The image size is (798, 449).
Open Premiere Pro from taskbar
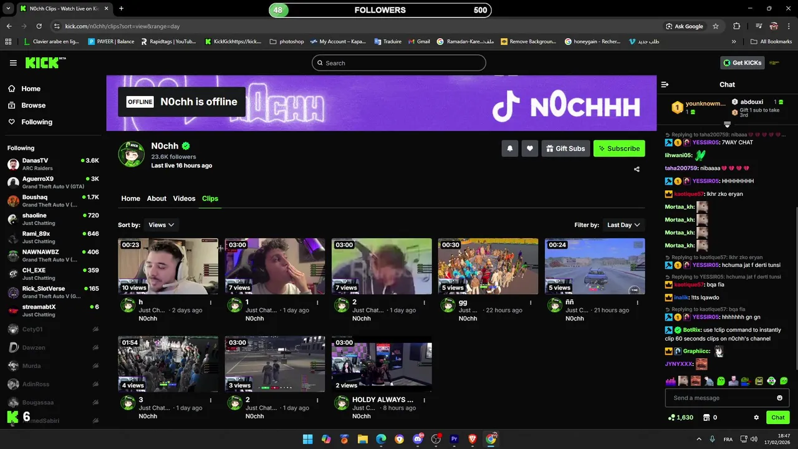454,439
